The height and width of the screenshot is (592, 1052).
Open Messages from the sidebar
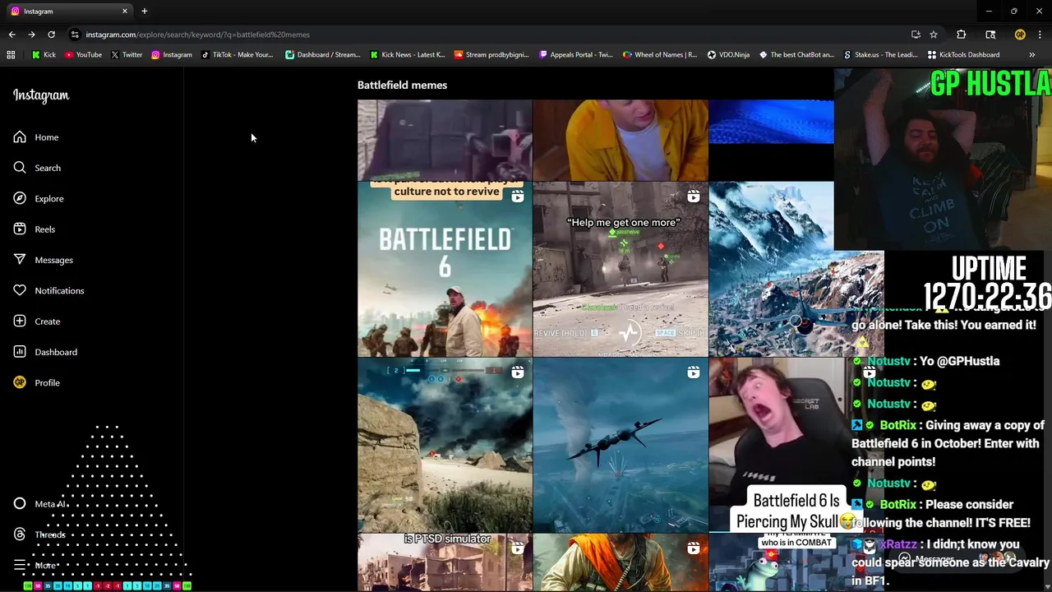click(x=44, y=260)
